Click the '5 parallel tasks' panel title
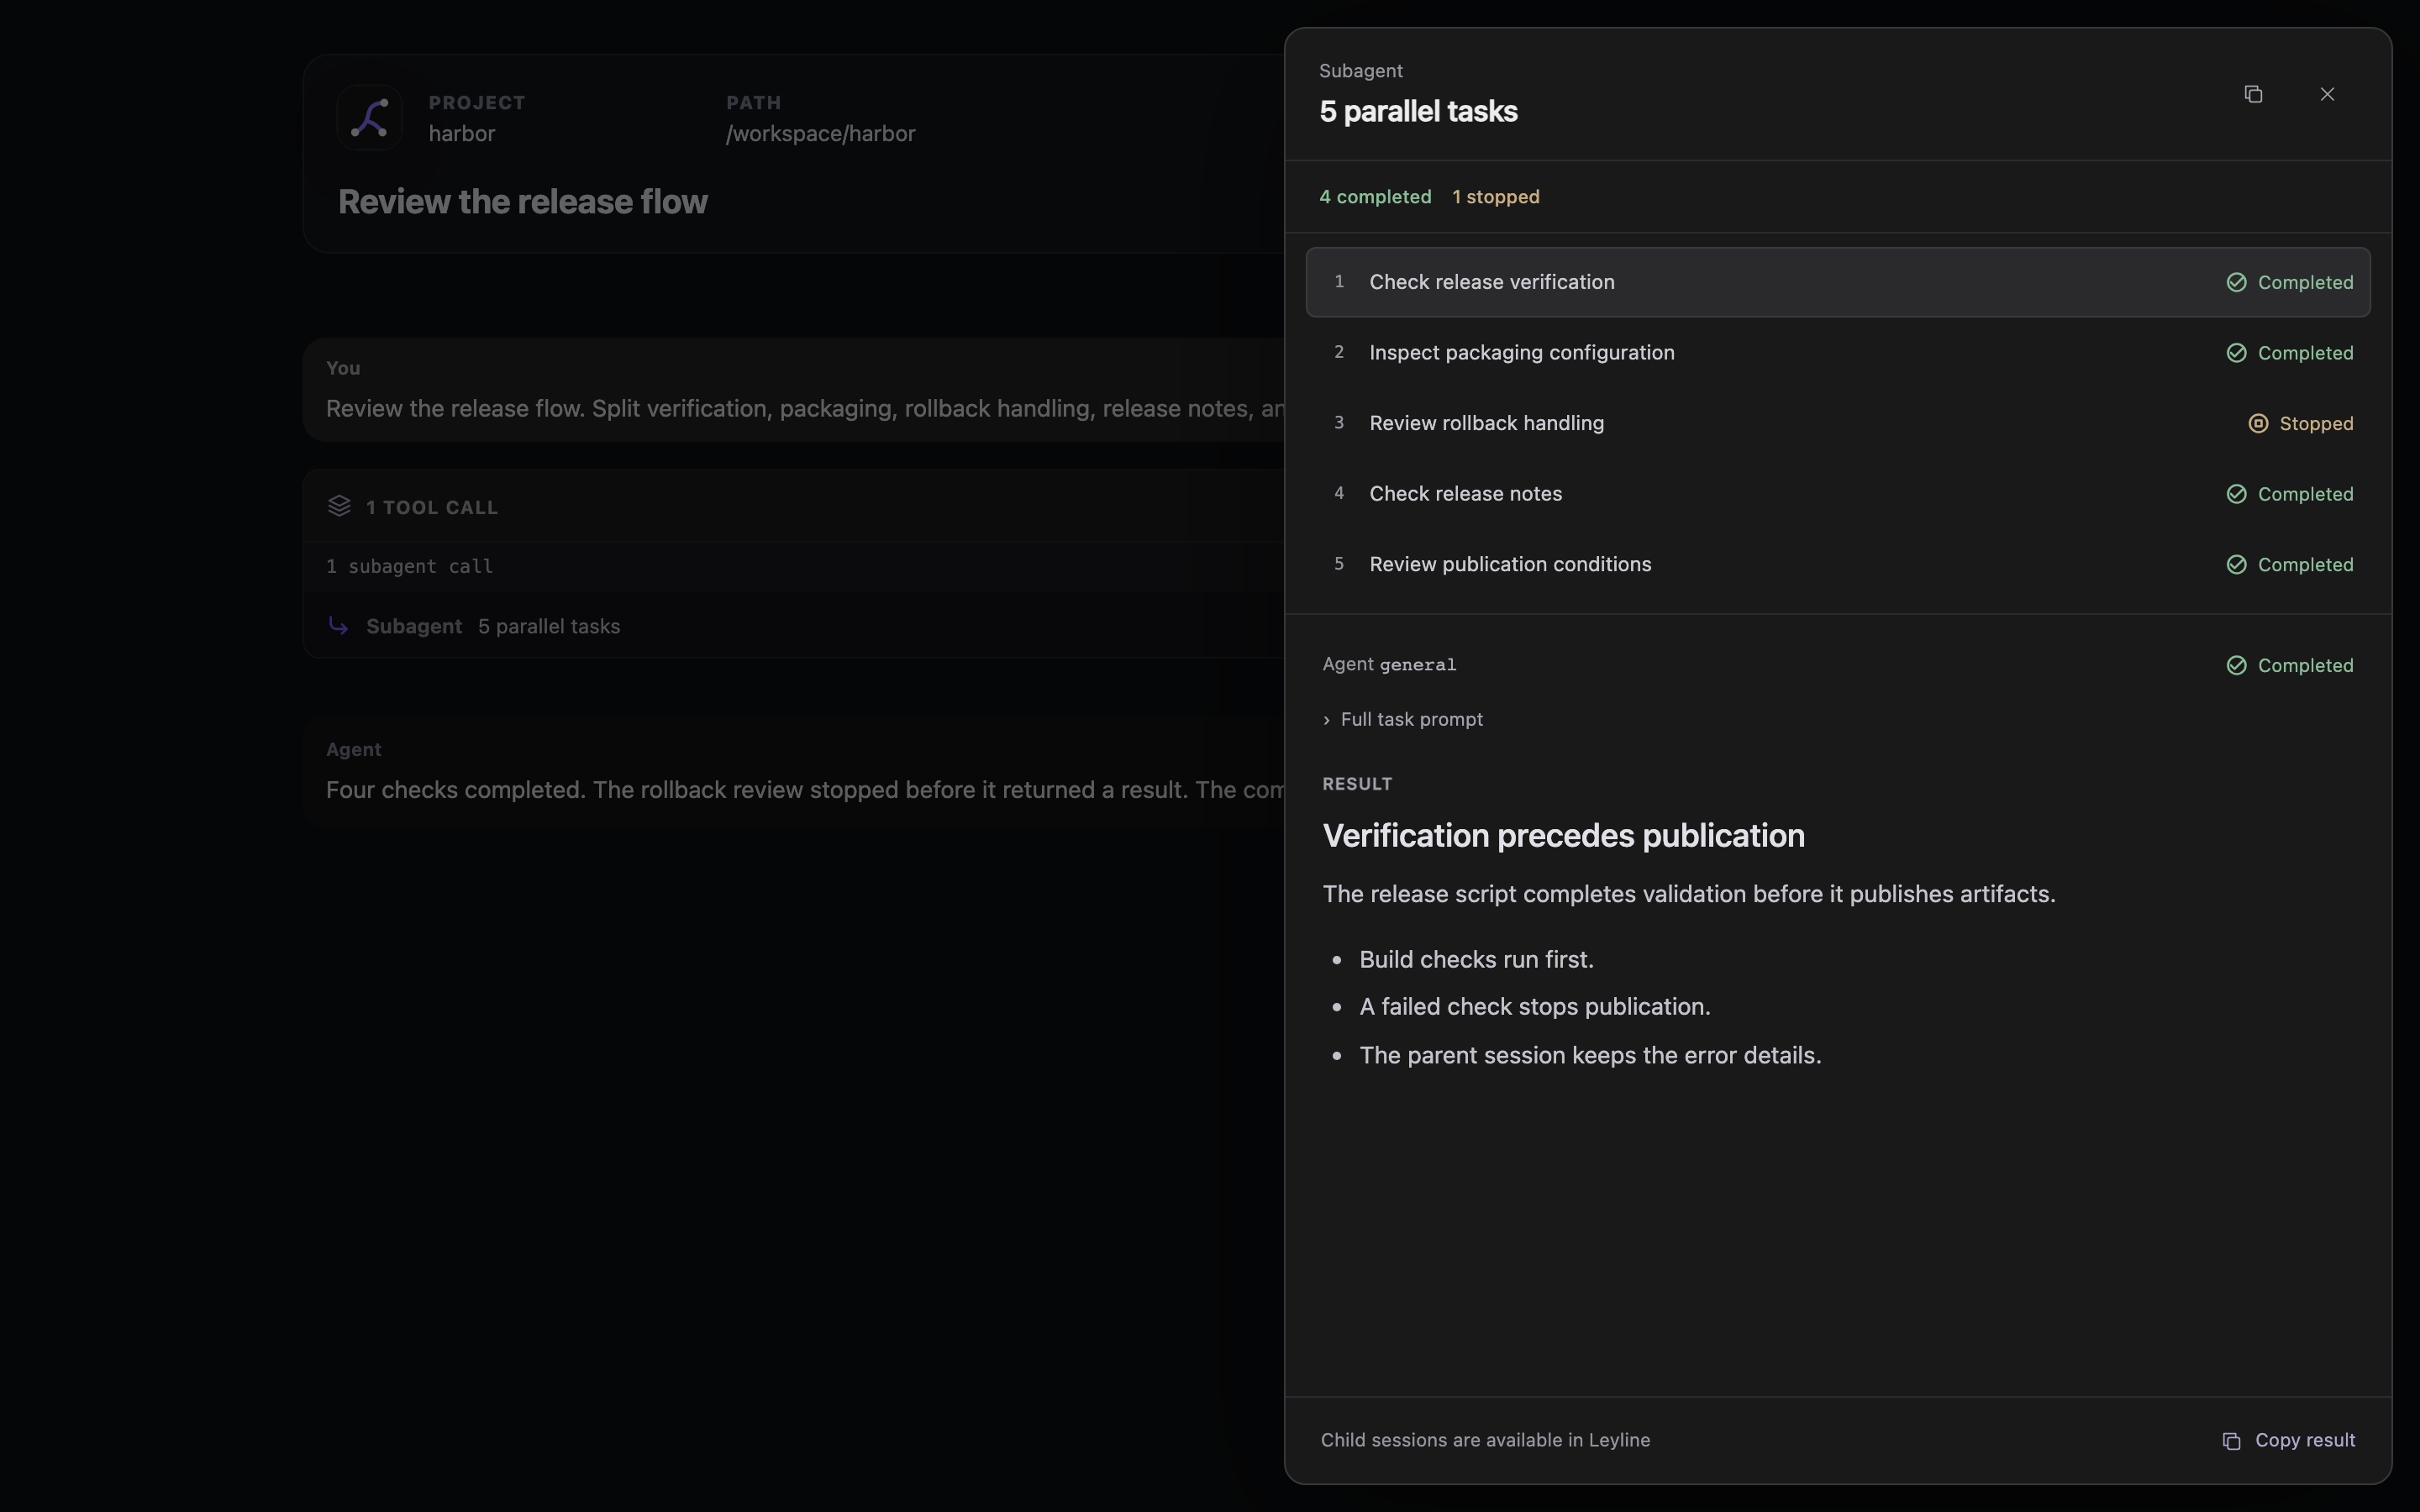This screenshot has width=2420, height=1512. [1418, 112]
